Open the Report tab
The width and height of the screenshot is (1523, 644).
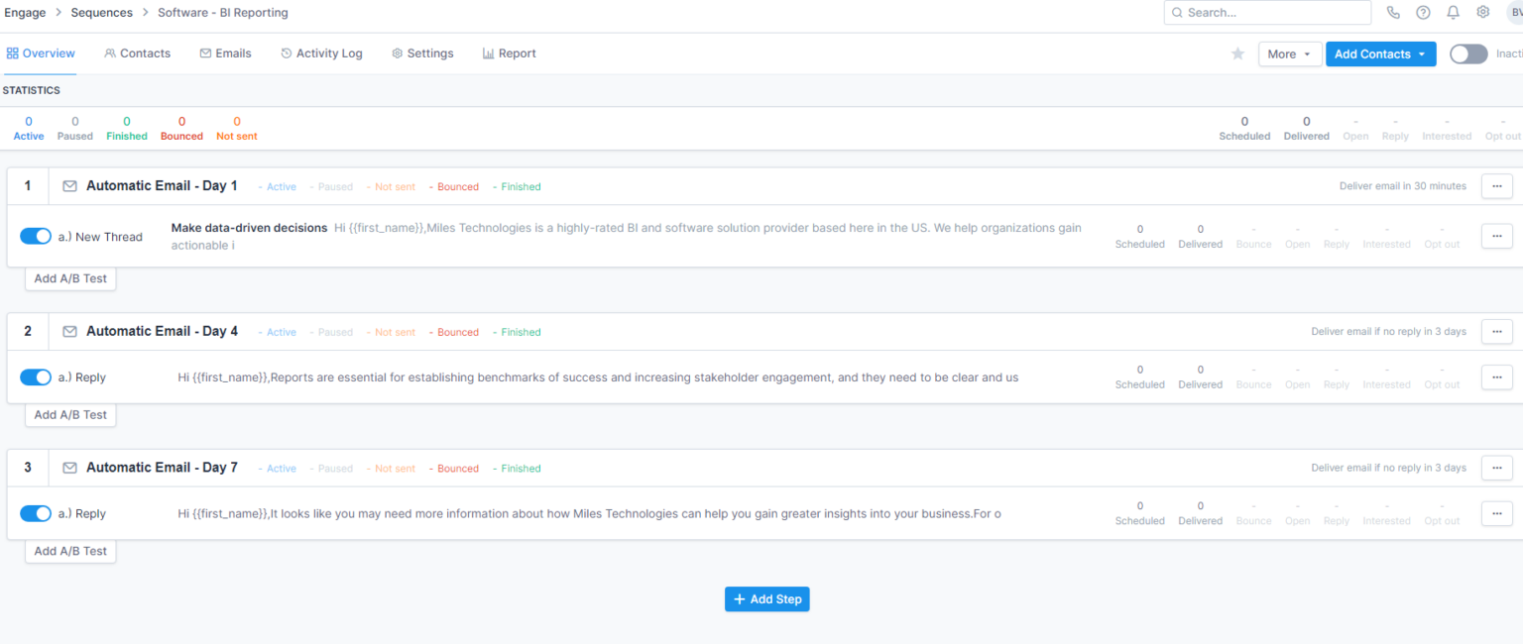pos(509,53)
